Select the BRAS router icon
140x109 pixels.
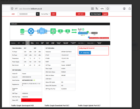[x=31, y=31]
